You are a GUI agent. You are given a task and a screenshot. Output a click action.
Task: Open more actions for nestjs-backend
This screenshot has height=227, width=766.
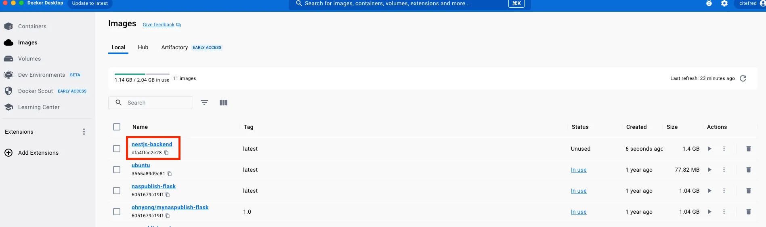click(x=724, y=149)
